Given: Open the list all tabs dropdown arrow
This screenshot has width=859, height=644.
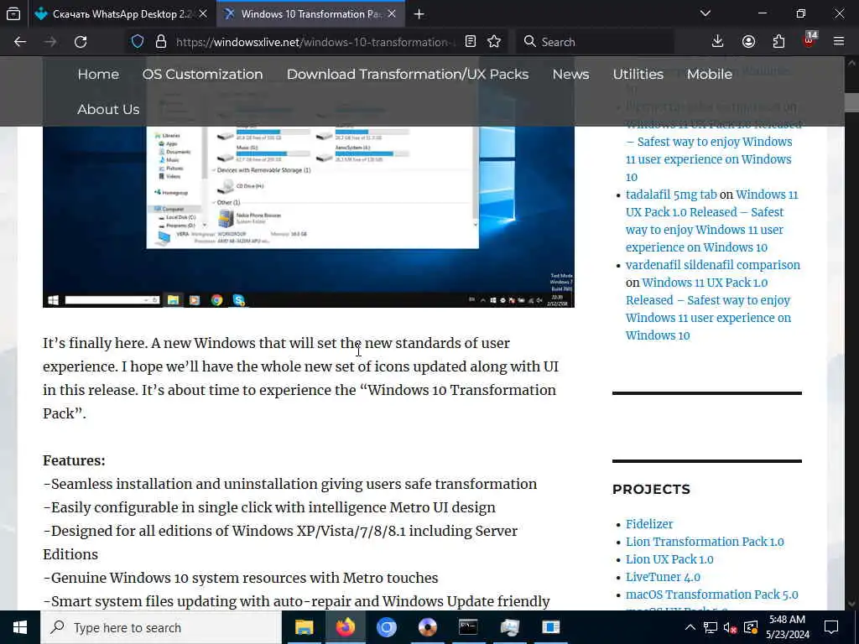Looking at the screenshot, I should coord(705,13).
